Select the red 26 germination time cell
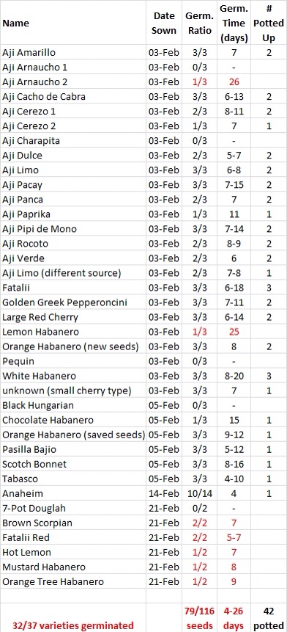The height and width of the screenshot is (632, 287). click(x=234, y=81)
